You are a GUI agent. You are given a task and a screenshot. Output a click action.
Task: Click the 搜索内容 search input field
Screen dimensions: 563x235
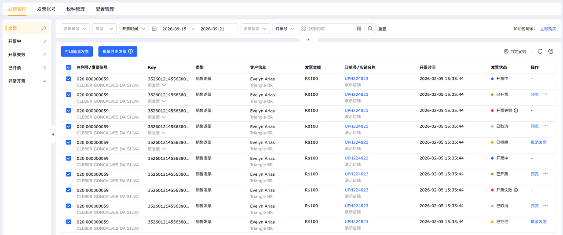(331, 29)
